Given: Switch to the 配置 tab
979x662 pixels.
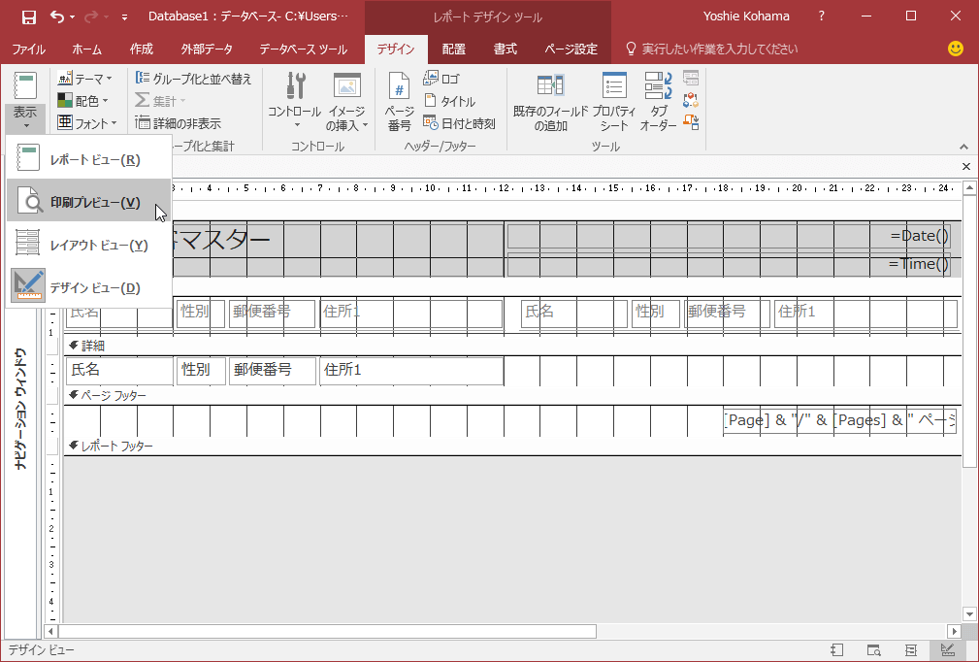Looking at the screenshot, I should click(454, 50).
